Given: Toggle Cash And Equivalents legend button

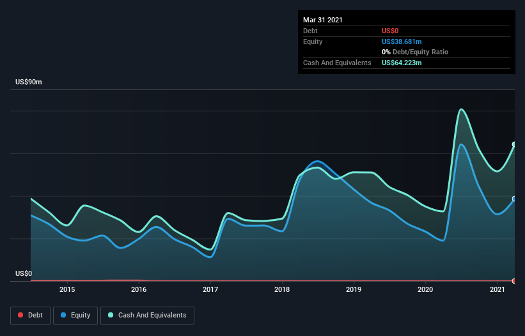Looking at the screenshot, I should point(147,316).
